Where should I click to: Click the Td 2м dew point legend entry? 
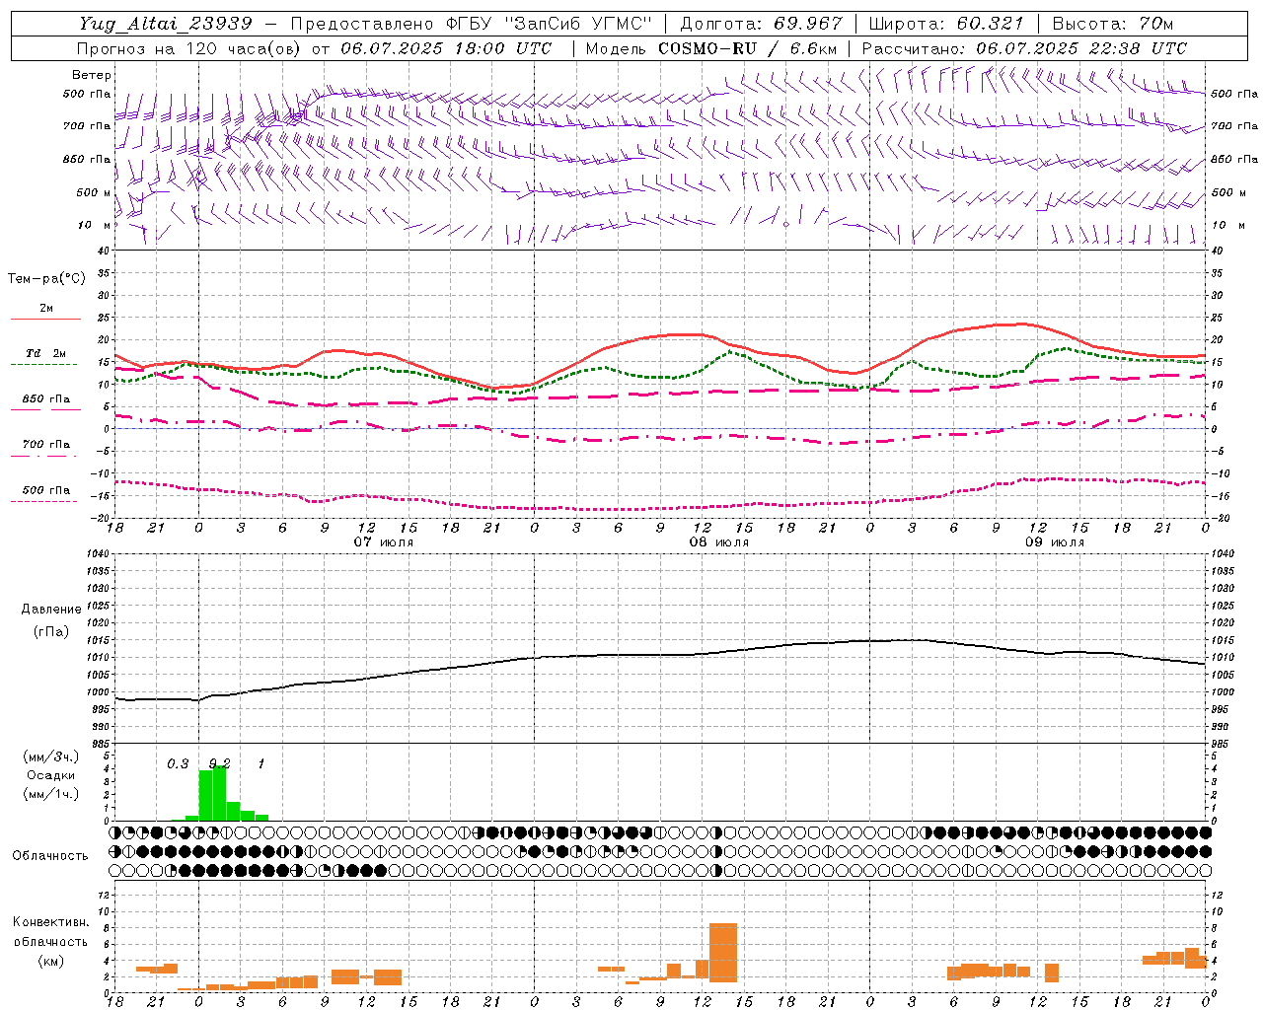pyautogui.click(x=45, y=353)
